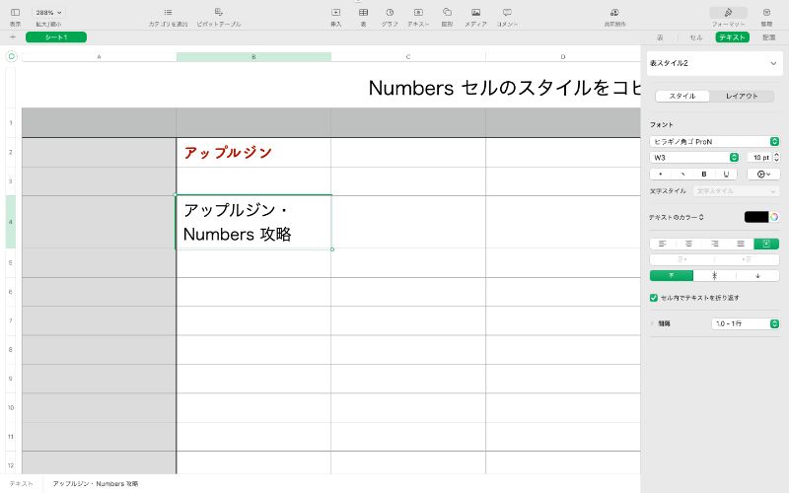Click the red アップルジン cell
The width and height of the screenshot is (789, 493).
[253, 153]
